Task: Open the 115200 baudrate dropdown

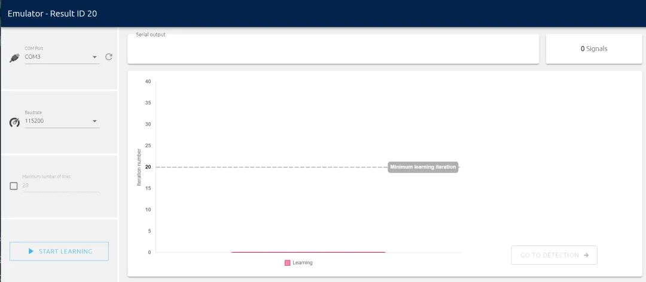Action: point(57,121)
